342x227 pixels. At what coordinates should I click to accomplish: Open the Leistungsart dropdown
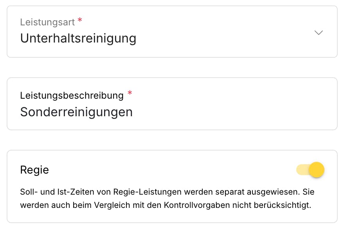click(x=172, y=32)
